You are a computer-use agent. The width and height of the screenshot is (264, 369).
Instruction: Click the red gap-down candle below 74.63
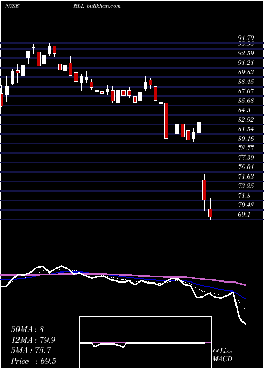pyautogui.click(x=204, y=190)
